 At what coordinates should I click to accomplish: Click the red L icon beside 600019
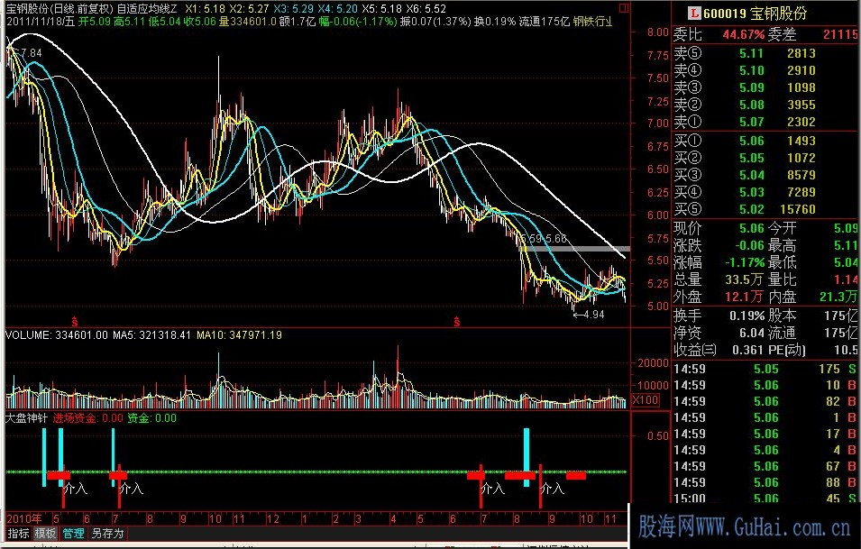coord(695,13)
